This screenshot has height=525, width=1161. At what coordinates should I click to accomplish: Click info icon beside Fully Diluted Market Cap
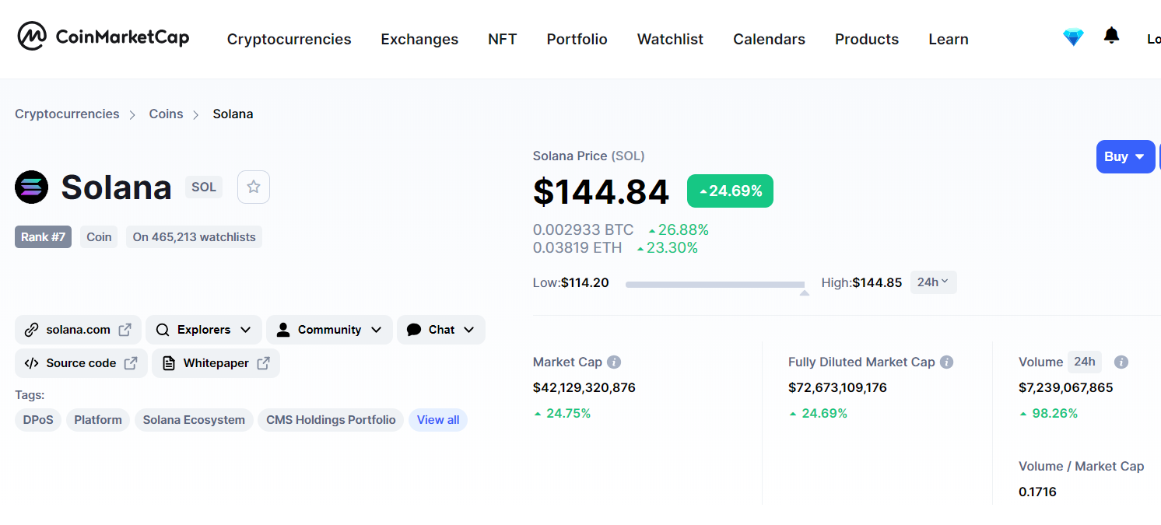(x=947, y=362)
